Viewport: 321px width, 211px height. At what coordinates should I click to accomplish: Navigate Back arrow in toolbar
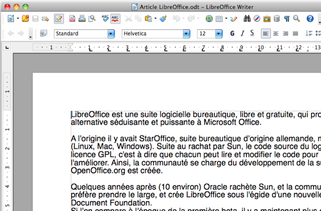pyautogui.click(x=11, y=33)
